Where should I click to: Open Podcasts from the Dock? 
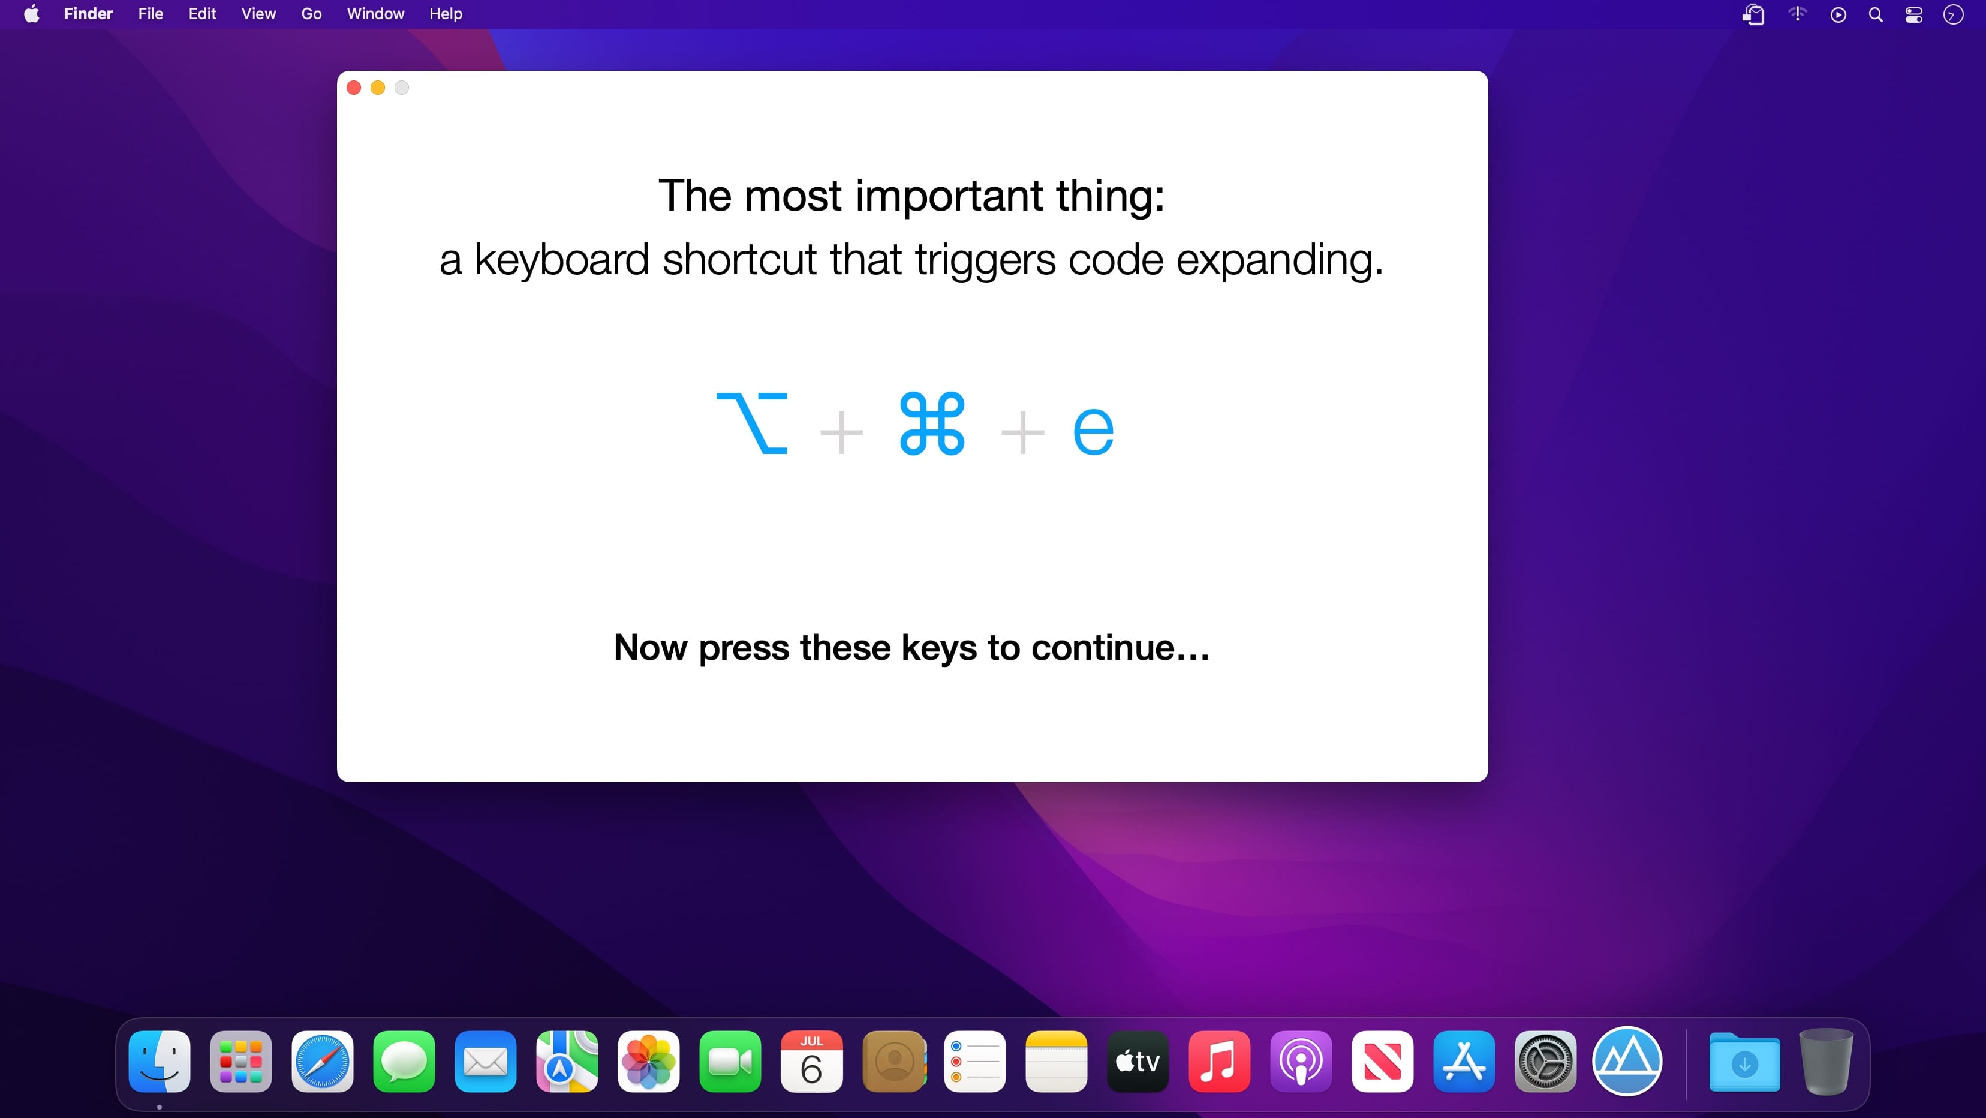[x=1301, y=1062]
